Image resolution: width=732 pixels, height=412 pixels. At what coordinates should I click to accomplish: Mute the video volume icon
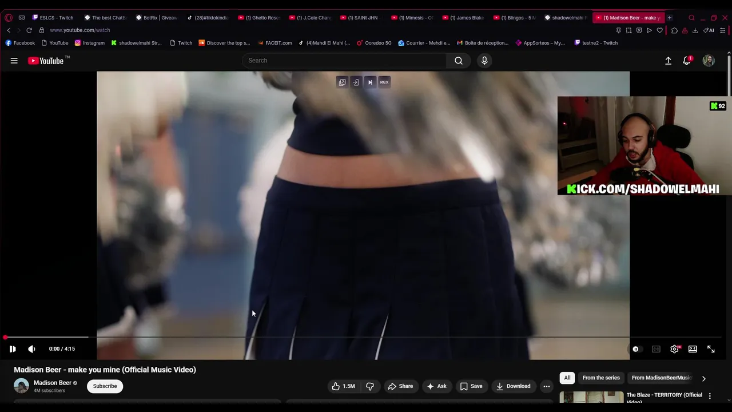coord(31,349)
